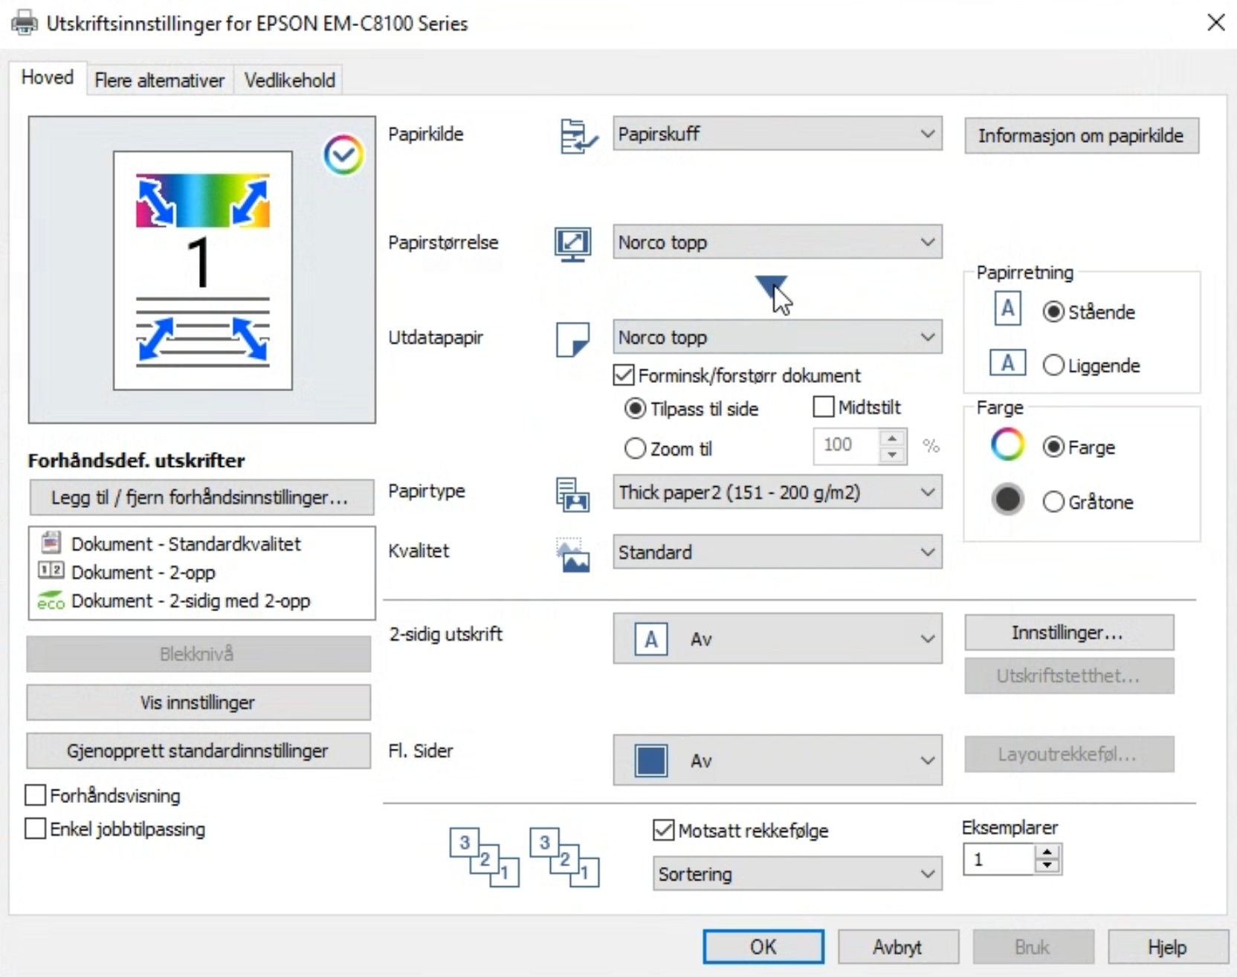
Task: Click the second collated pages 3-2-1 icon
Action: click(564, 857)
